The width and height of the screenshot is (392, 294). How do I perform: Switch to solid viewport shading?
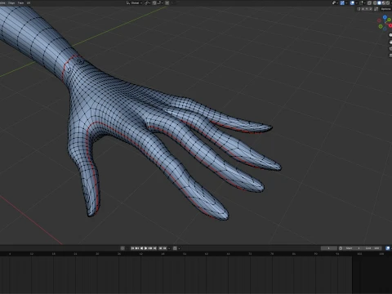click(x=379, y=2)
